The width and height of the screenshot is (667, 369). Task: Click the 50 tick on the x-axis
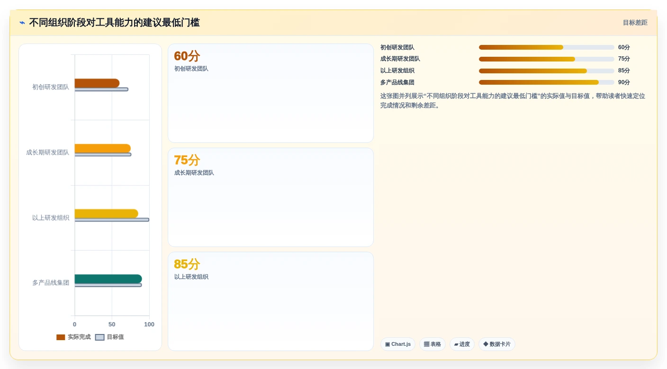pyautogui.click(x=112, y=325)
